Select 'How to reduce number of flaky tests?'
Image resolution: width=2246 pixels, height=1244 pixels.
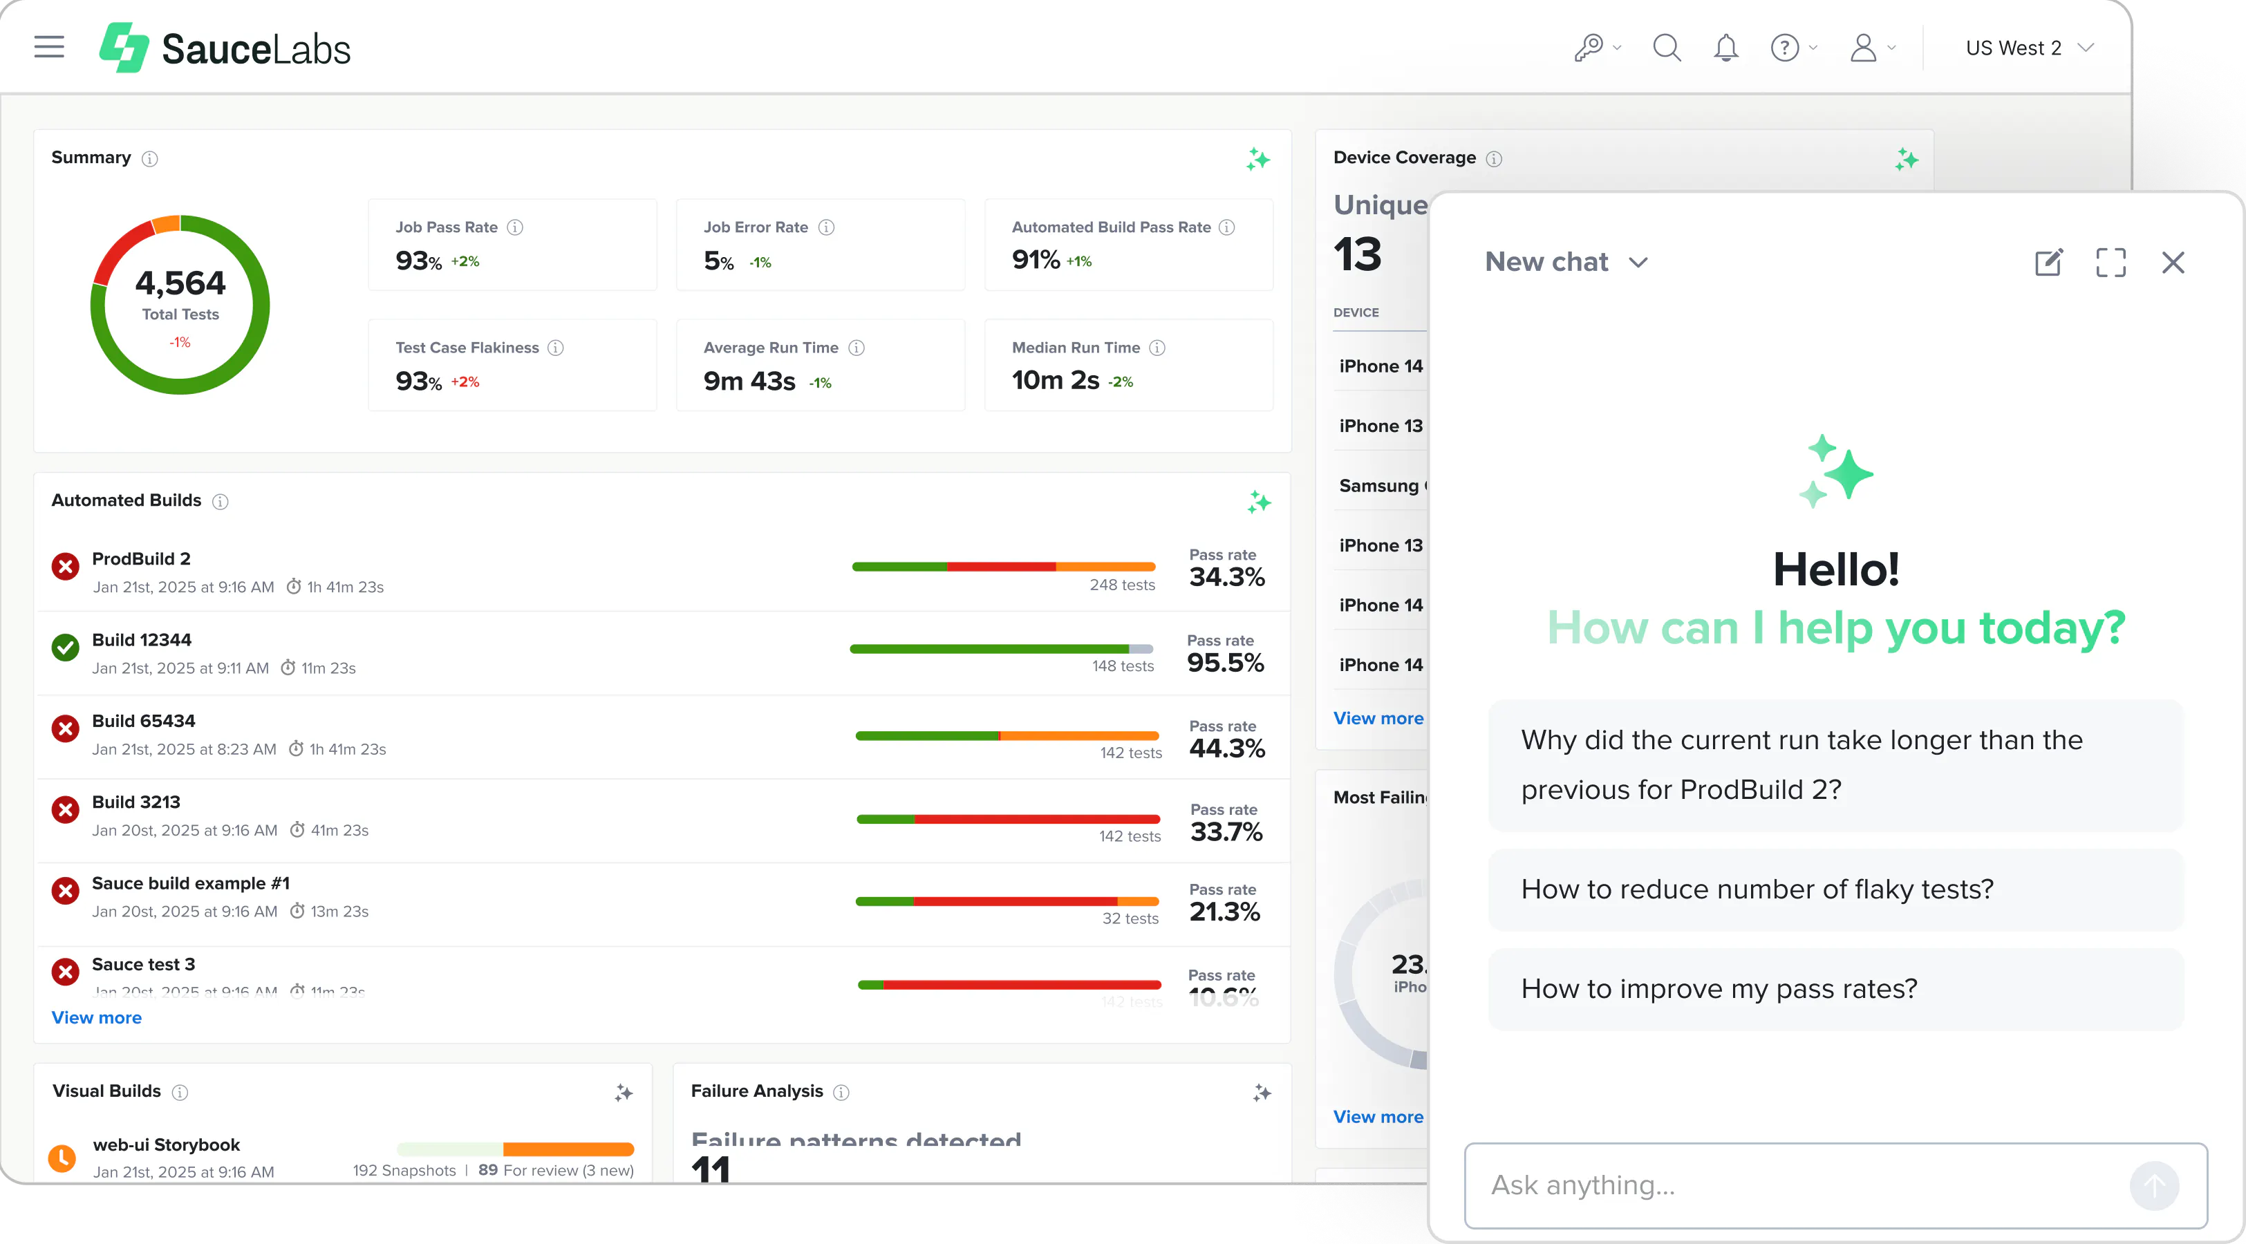coord(1835,889)
